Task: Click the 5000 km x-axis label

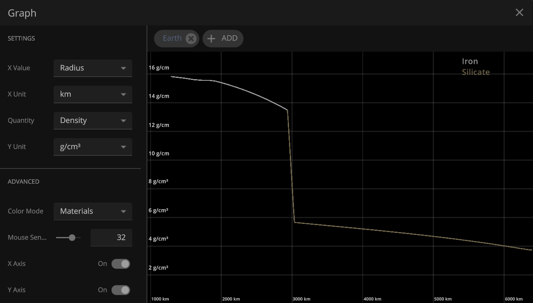Action: [443, 299]
